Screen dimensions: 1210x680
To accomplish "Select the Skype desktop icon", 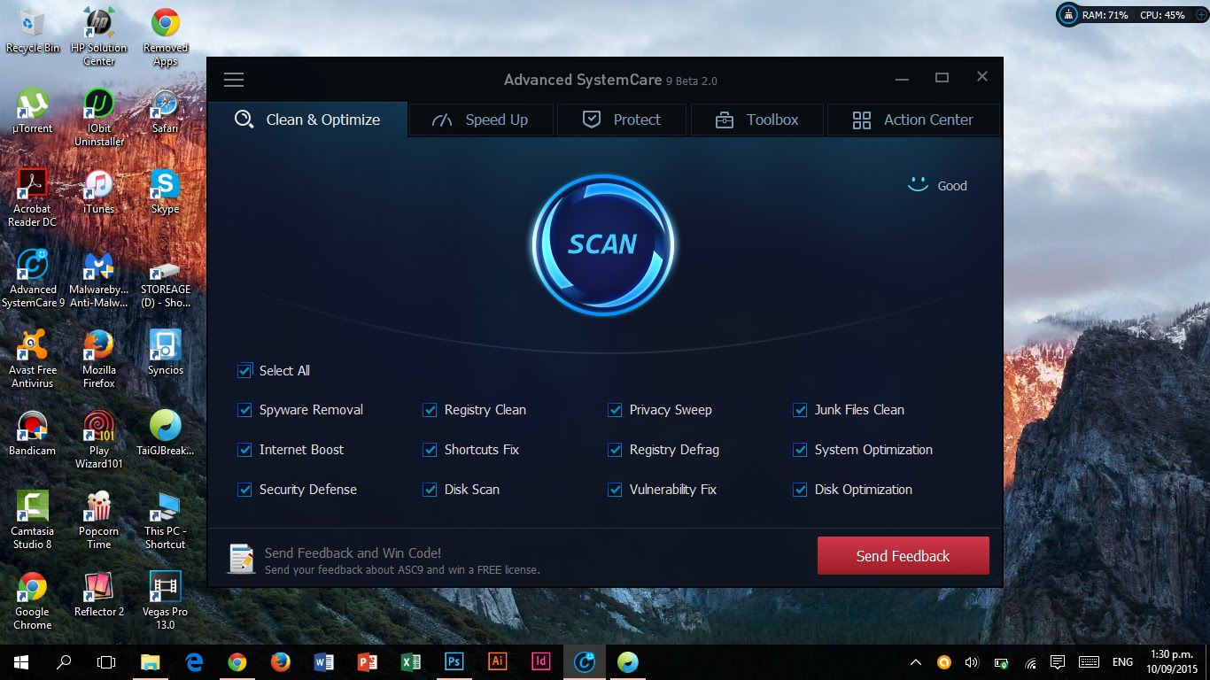I will coord(166,191).
